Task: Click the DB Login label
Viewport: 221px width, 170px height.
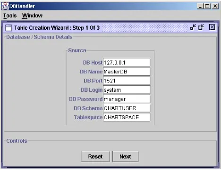Action: point(92,90)
